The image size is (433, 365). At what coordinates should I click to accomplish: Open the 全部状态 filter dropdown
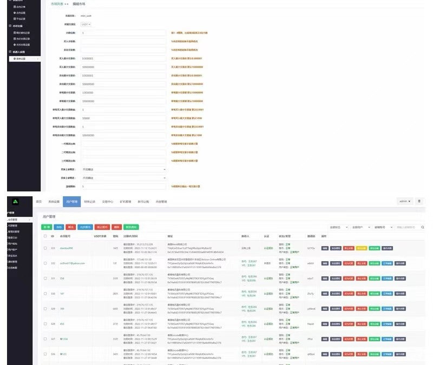tap(338, 227)
